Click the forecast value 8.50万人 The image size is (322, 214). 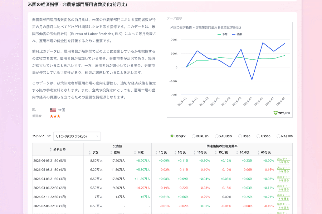click(96, 160)
